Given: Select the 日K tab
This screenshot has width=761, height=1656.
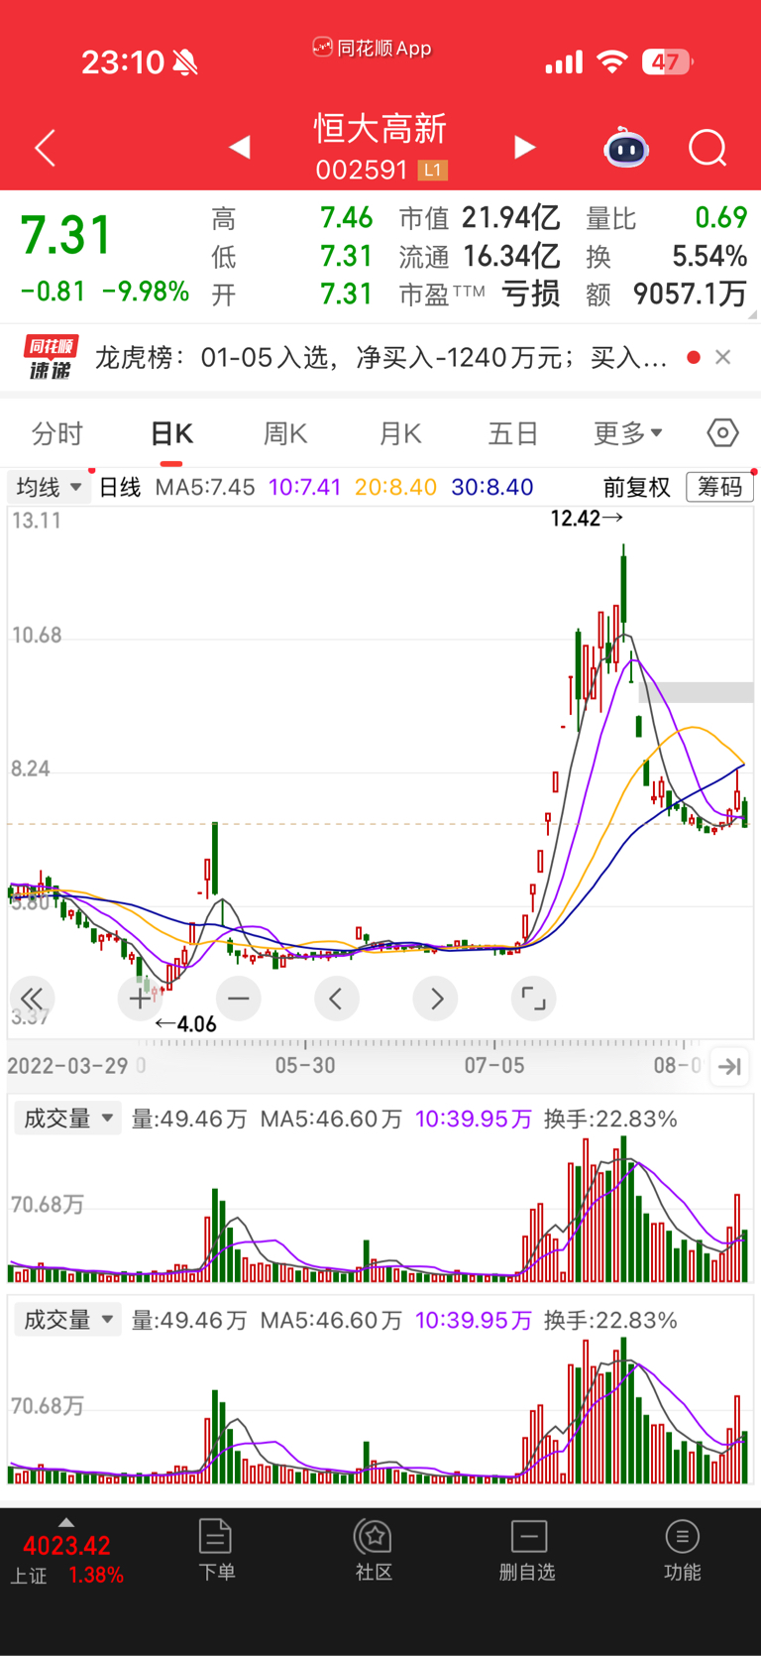Looking at the screenshot, I should [x=171, y=434].
